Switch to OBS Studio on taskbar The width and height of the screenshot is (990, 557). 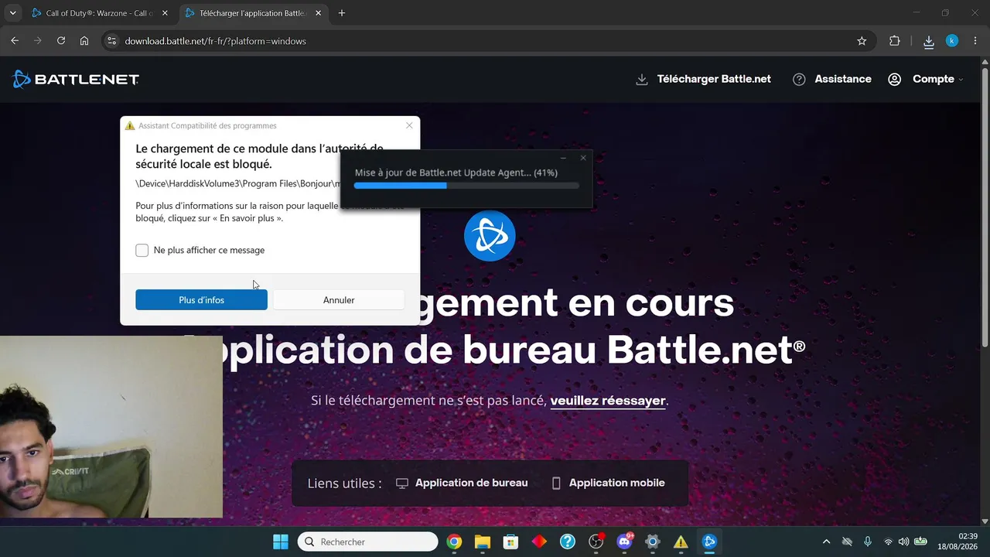(596, 542)
